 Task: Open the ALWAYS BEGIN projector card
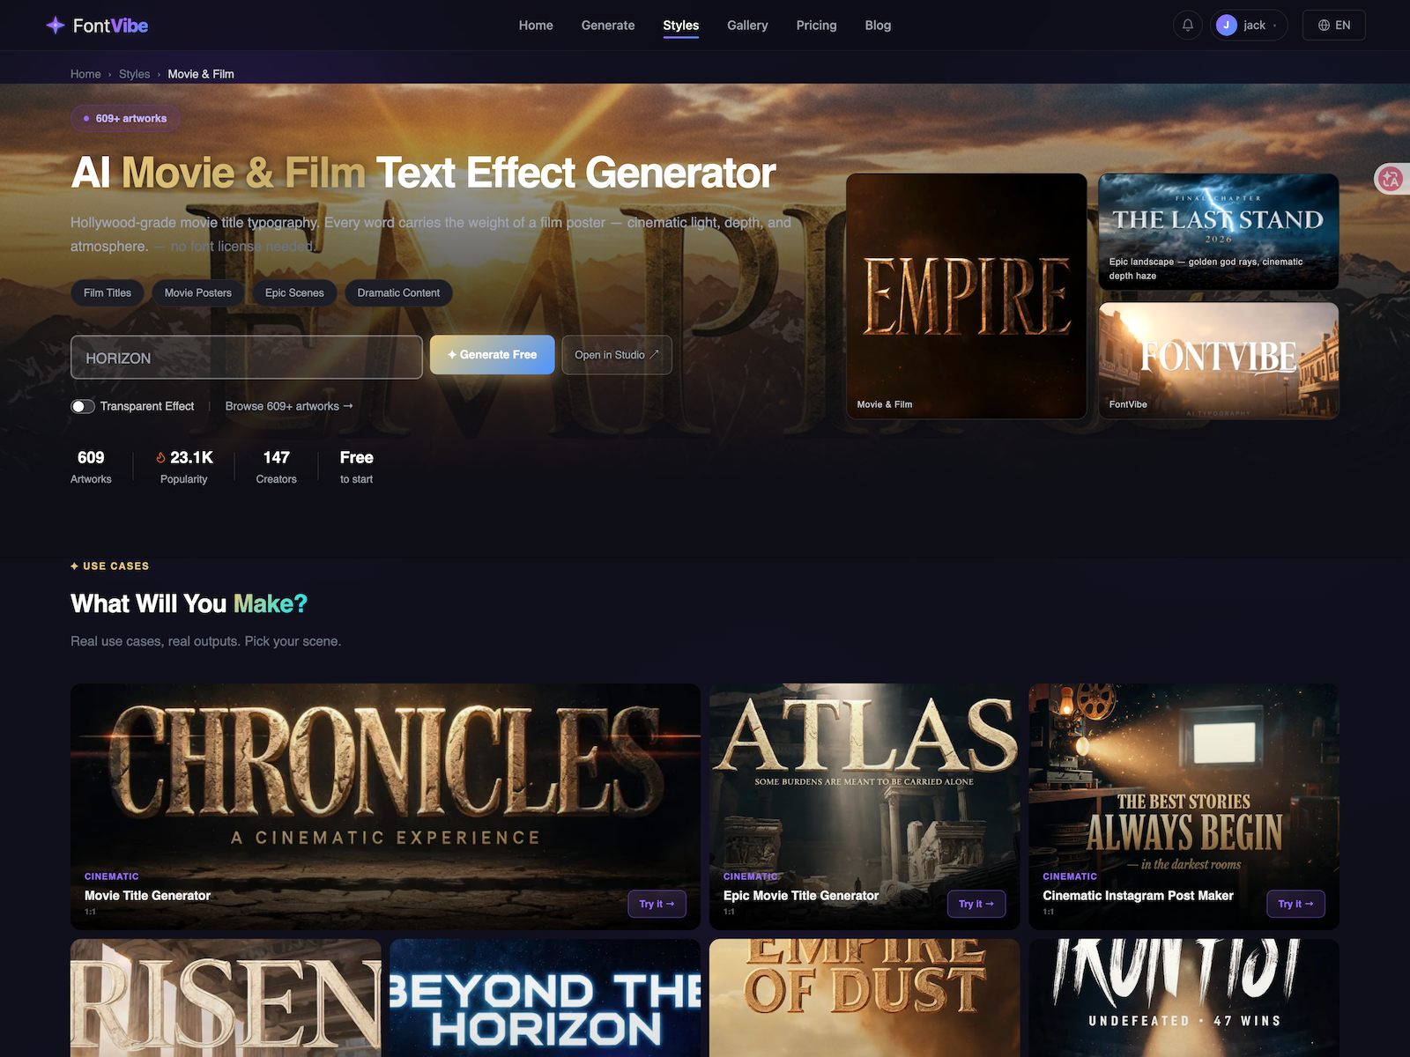coord(1184,806)
